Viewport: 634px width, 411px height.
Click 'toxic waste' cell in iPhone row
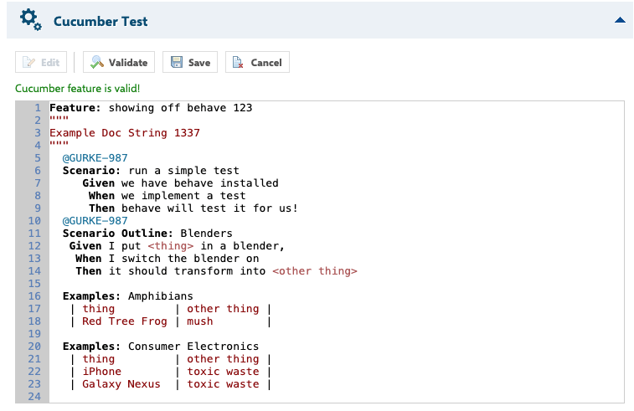click(x=223, y=372)
